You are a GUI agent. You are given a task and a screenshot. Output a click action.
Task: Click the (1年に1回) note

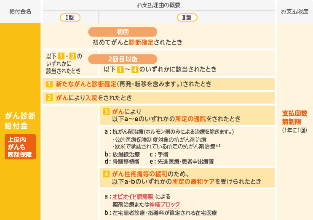click(x=294, y=130)
